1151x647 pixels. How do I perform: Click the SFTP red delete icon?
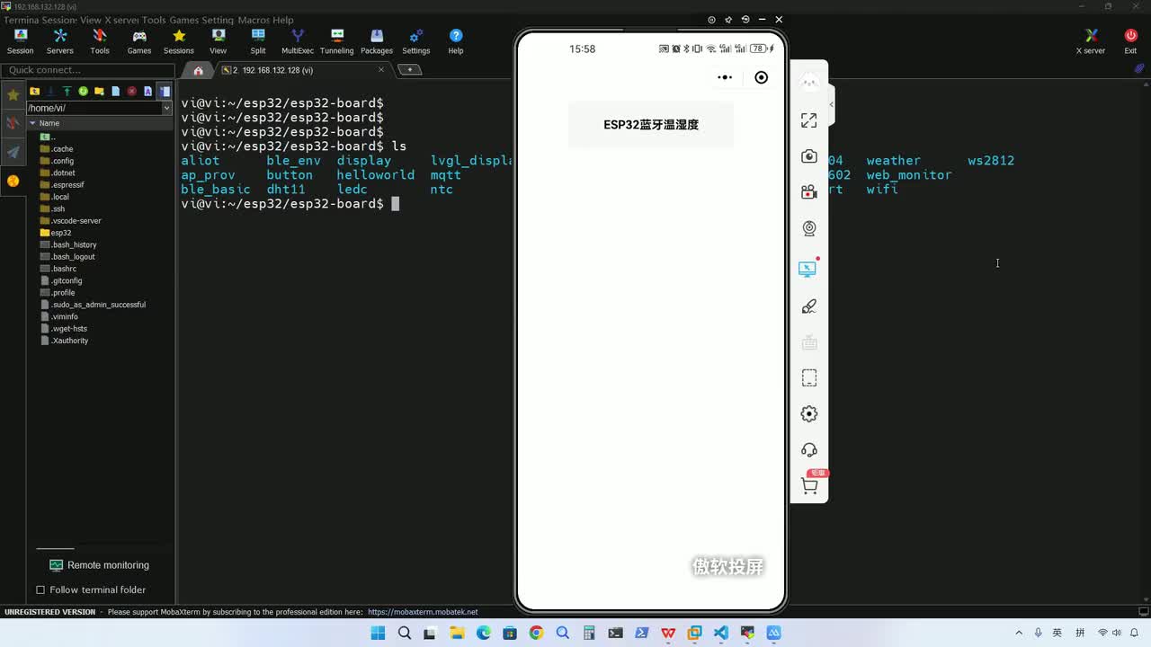point(131,91)
